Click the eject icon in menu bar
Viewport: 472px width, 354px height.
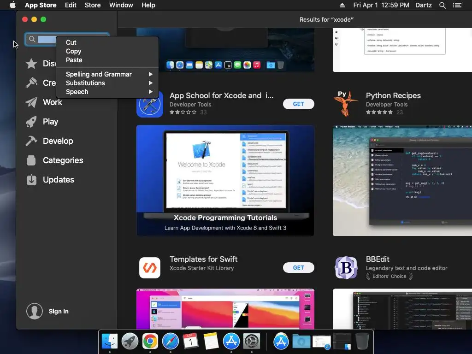click(342, 5)
